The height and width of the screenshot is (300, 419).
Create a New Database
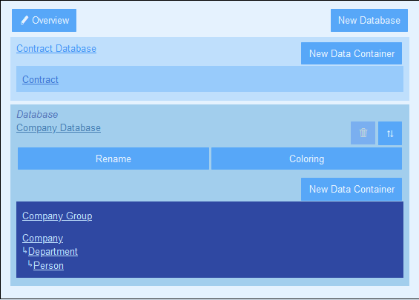pos(369,20)
